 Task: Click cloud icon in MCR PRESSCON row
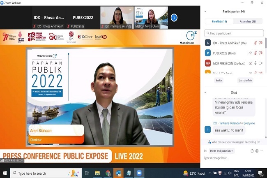point(250,63)
